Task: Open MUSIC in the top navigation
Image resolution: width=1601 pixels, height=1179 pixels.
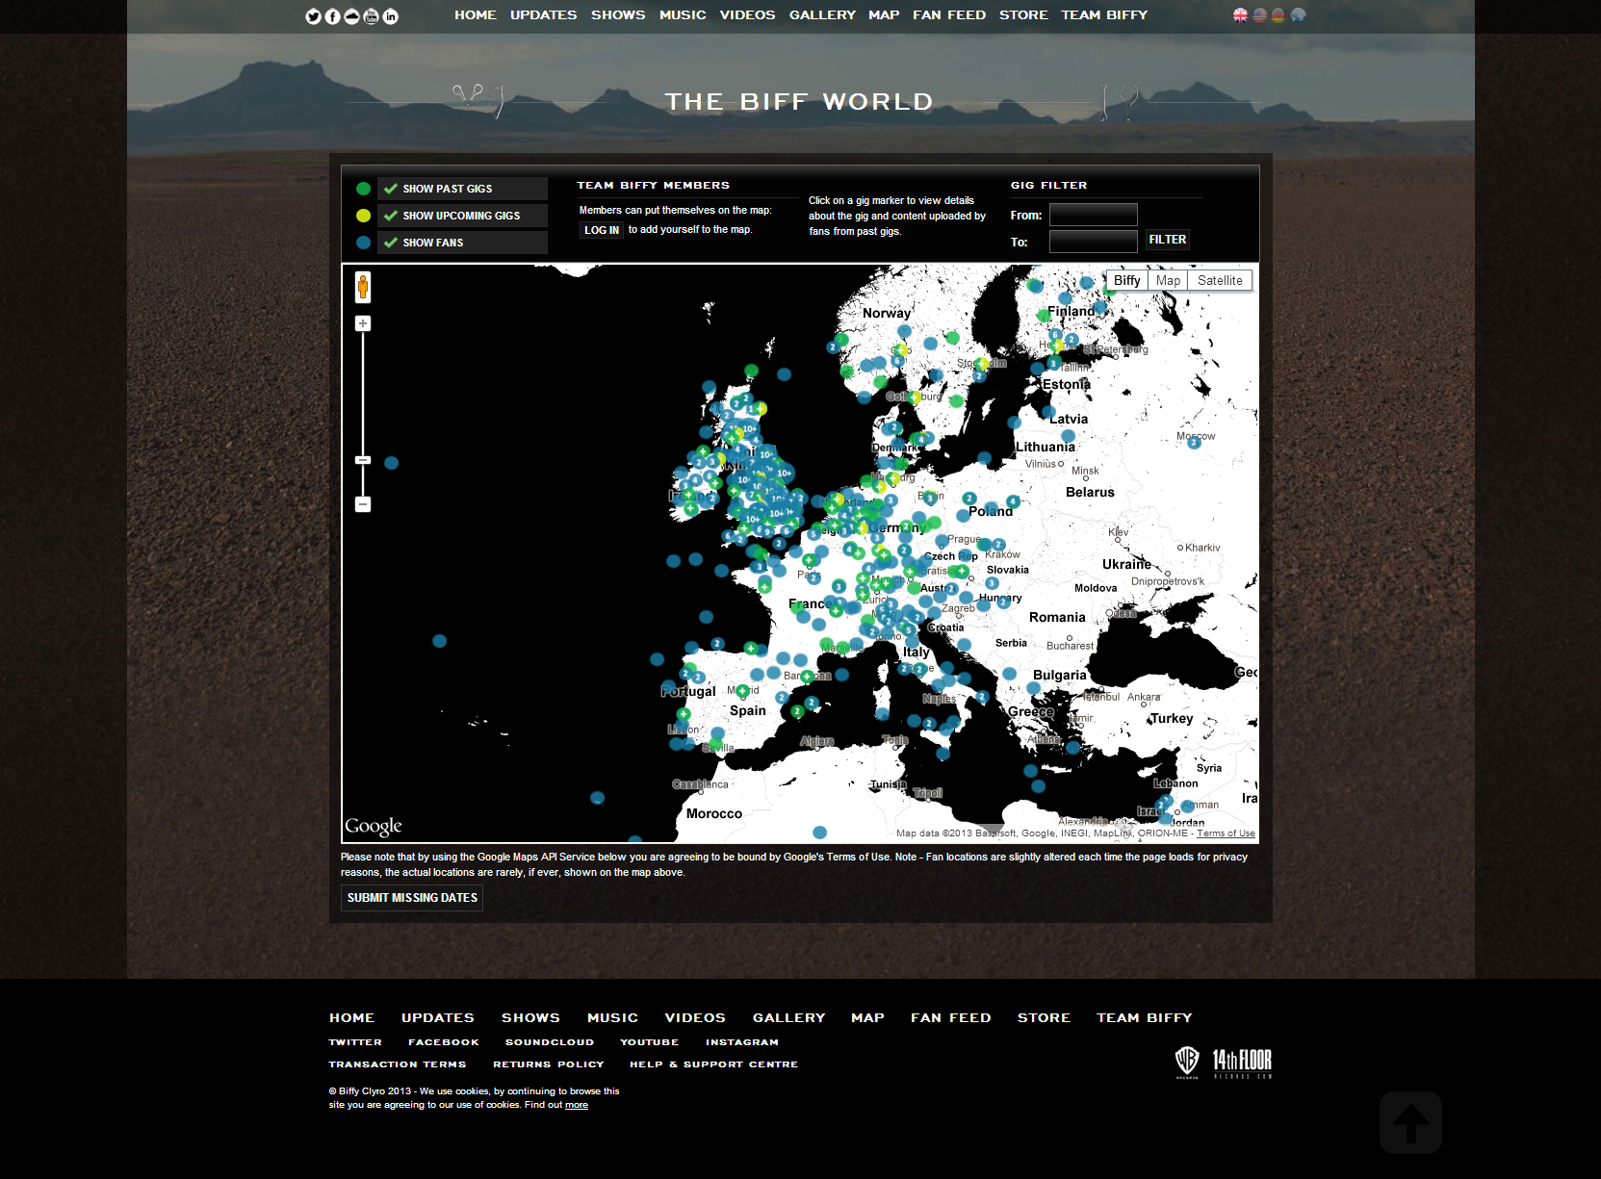Action: pyautogui.click(x=683, y=14)
